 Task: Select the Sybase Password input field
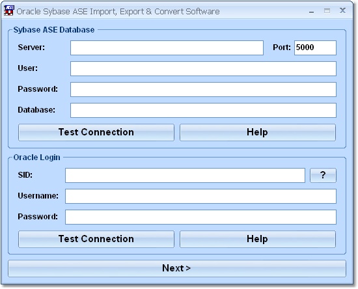203,89
